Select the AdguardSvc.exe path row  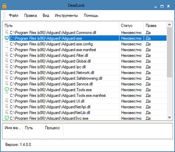click(x=49, y=118)
